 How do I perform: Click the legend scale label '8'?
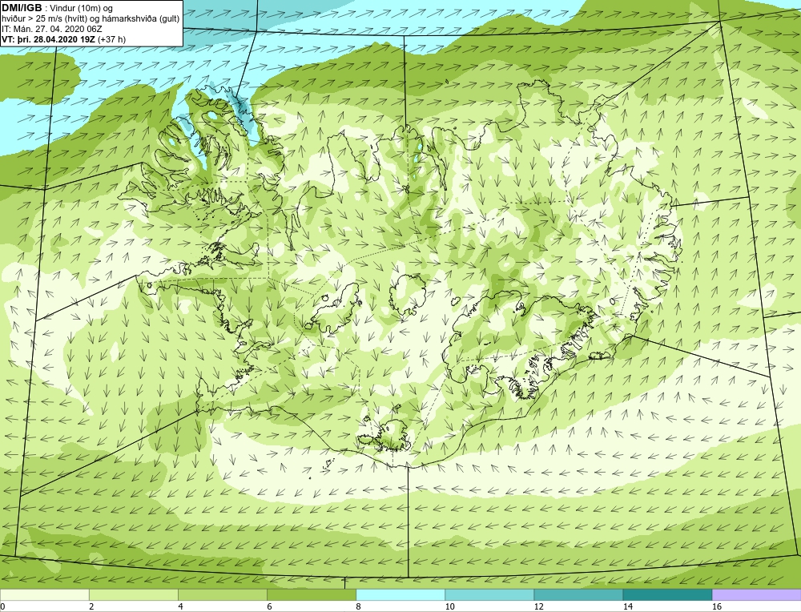(x=359, y=606)
